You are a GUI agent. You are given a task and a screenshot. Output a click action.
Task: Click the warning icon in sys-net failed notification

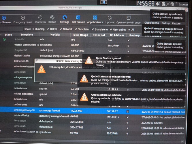click(89, 60)
